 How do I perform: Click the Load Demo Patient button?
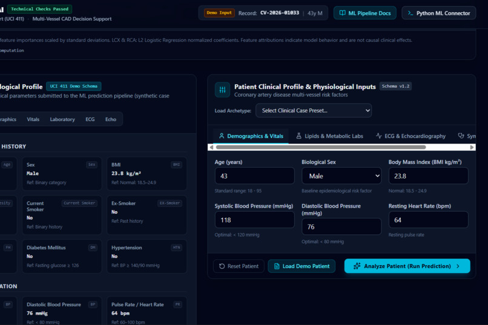point(302,266)
